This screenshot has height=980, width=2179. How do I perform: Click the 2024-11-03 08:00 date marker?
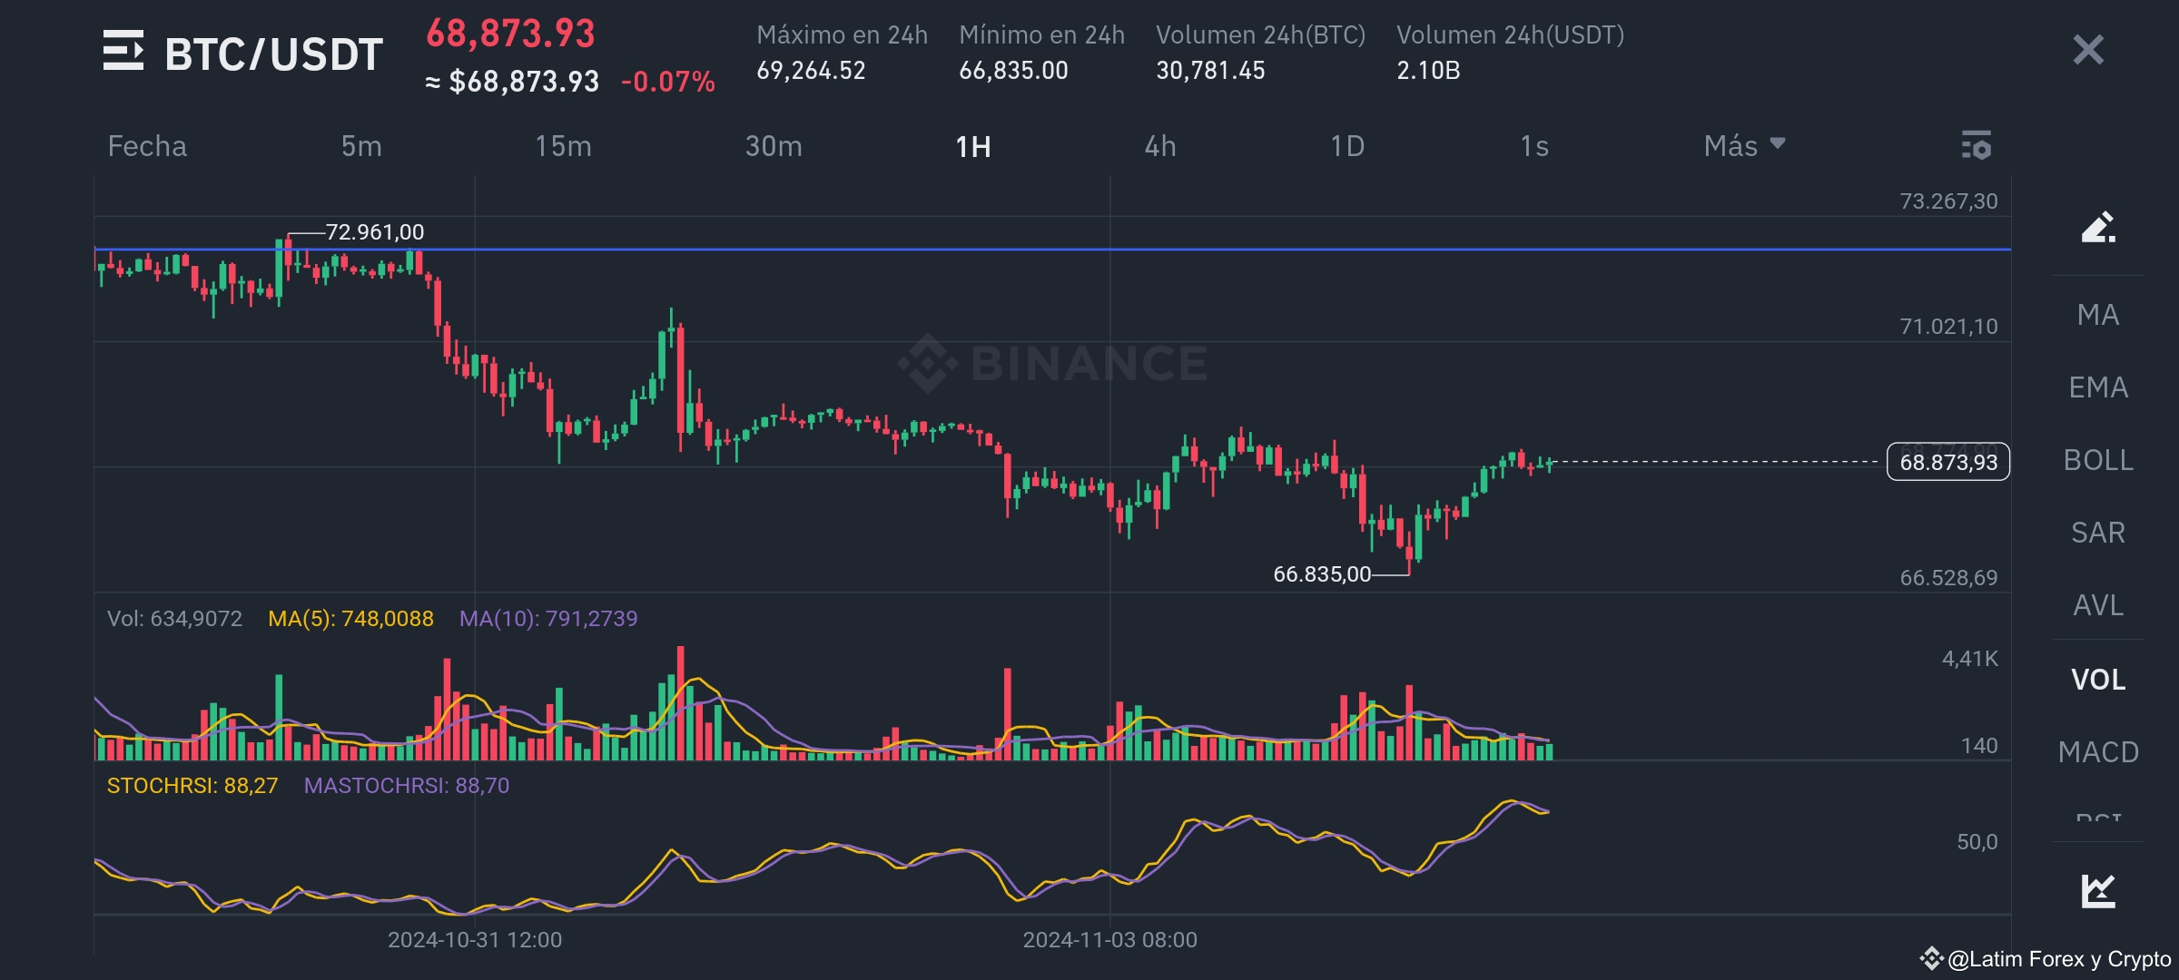[x=1109, y=940]
